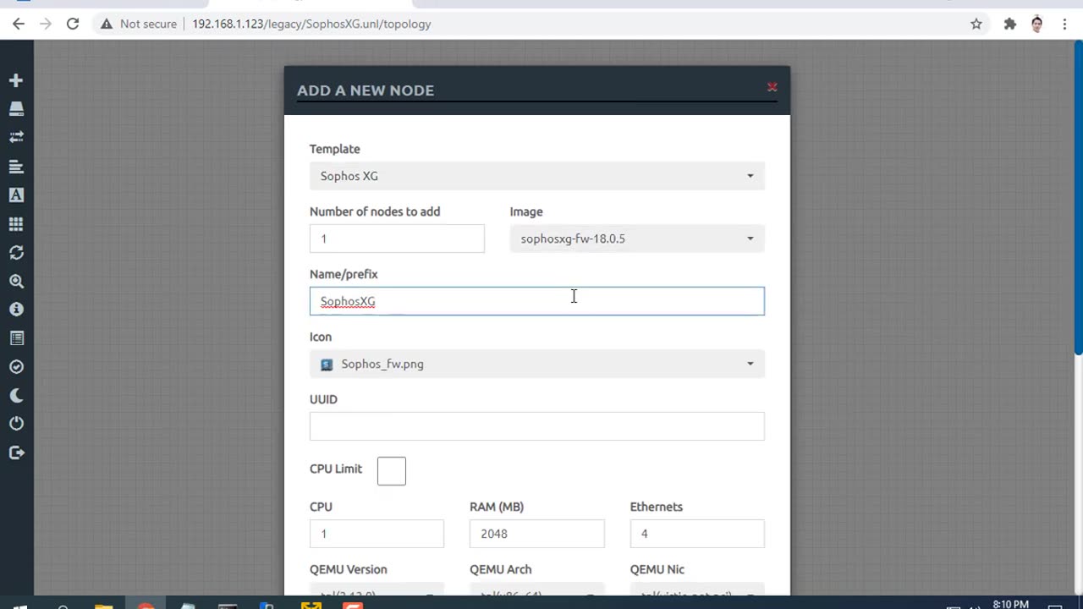Open the Chrome profile avatar
Screen dimensions: 1083x609
(1037, 24)
